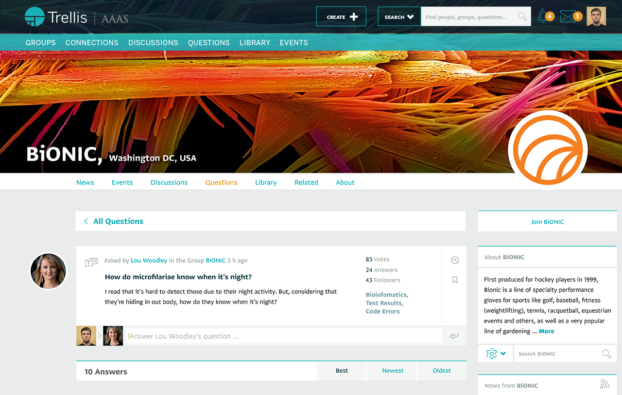This screenshot has height=395, width=622.
Task: Click the magnifier in the top search box
Action: (522, 17)
